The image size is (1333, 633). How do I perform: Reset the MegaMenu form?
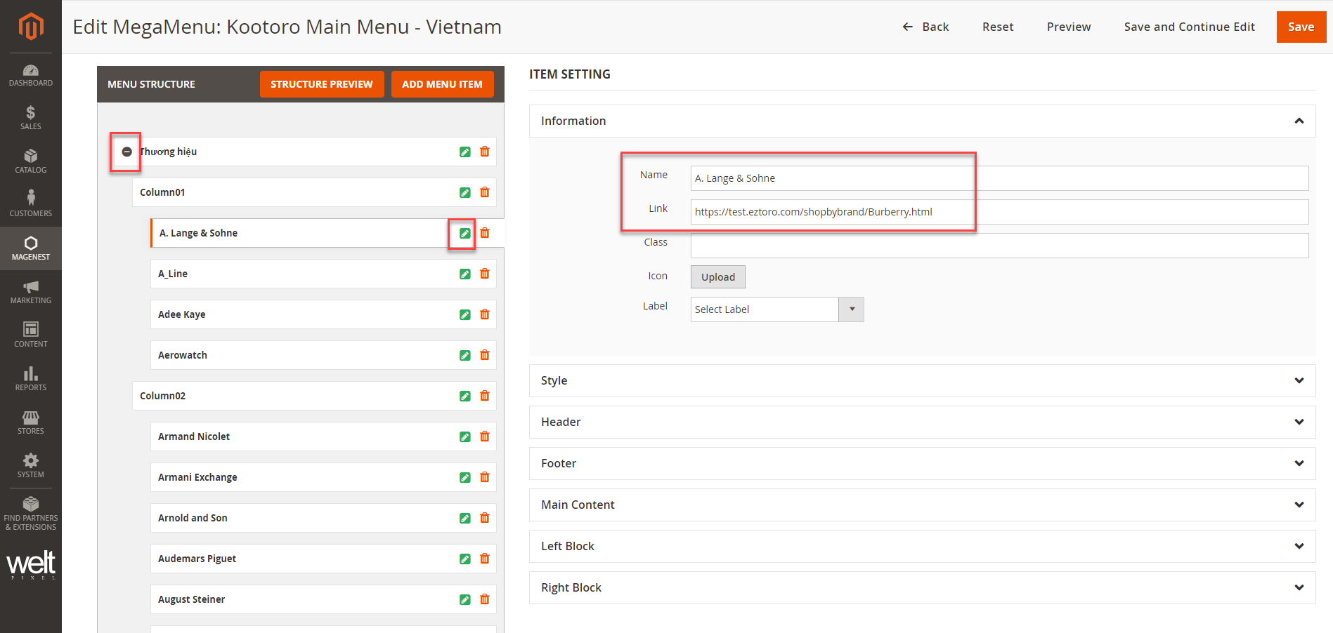[998, 27]
